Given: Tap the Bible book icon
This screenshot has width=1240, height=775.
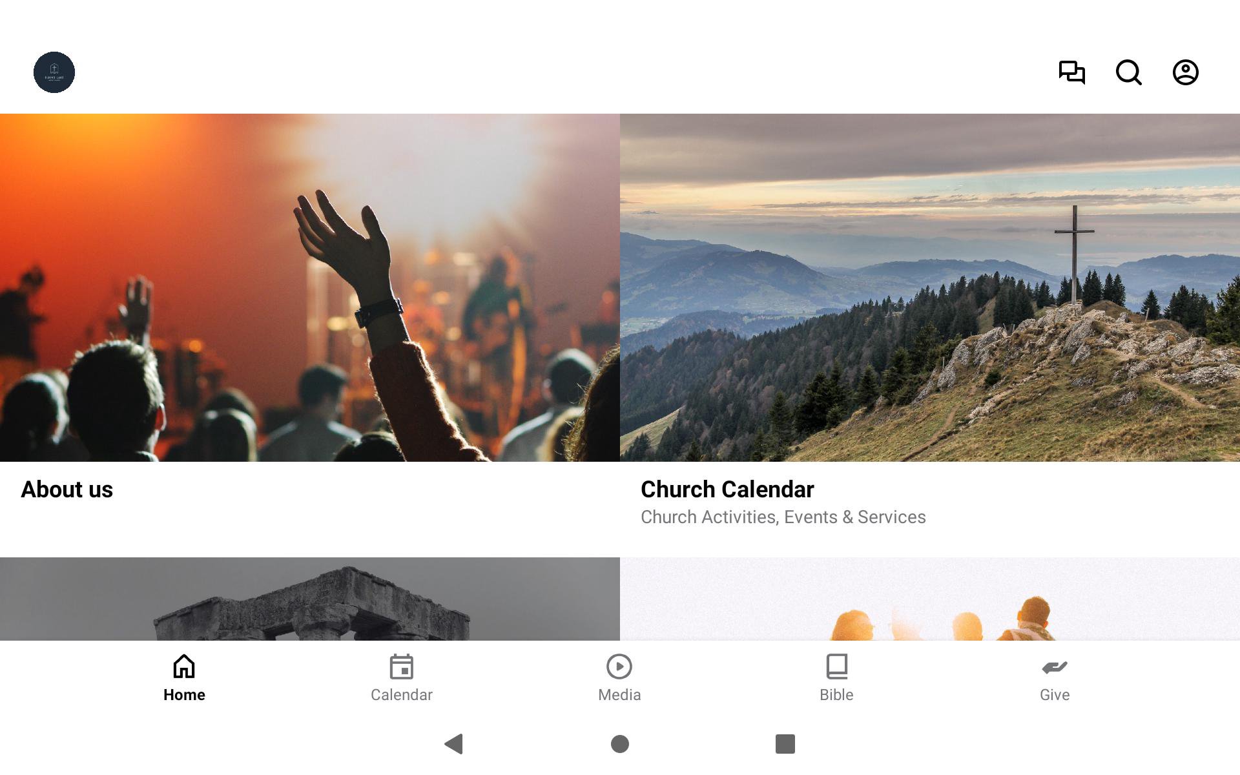Looking at the screenshot, I should 837,666.
